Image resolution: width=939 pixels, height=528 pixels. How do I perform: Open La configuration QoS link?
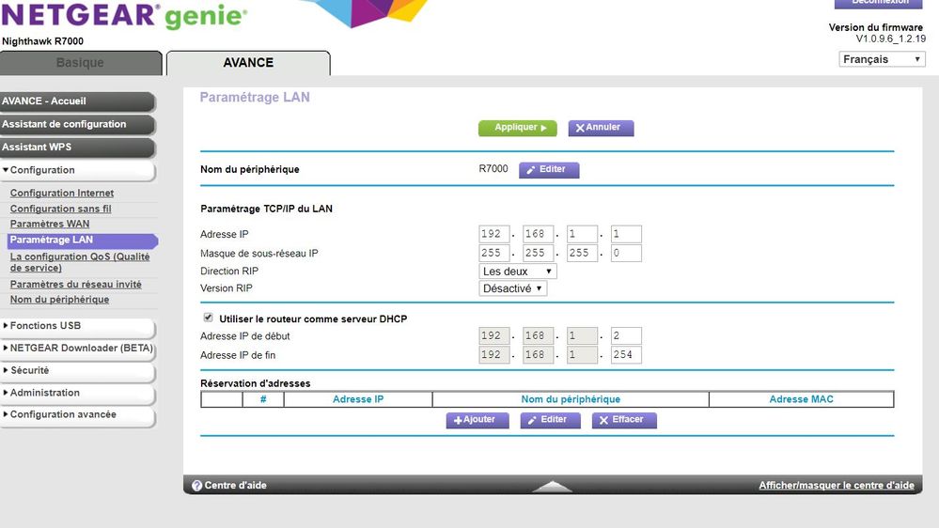80,262
